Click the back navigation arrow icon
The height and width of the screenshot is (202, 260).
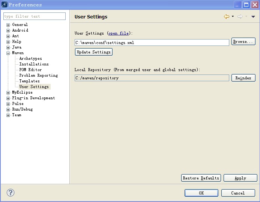click(227, 17)
